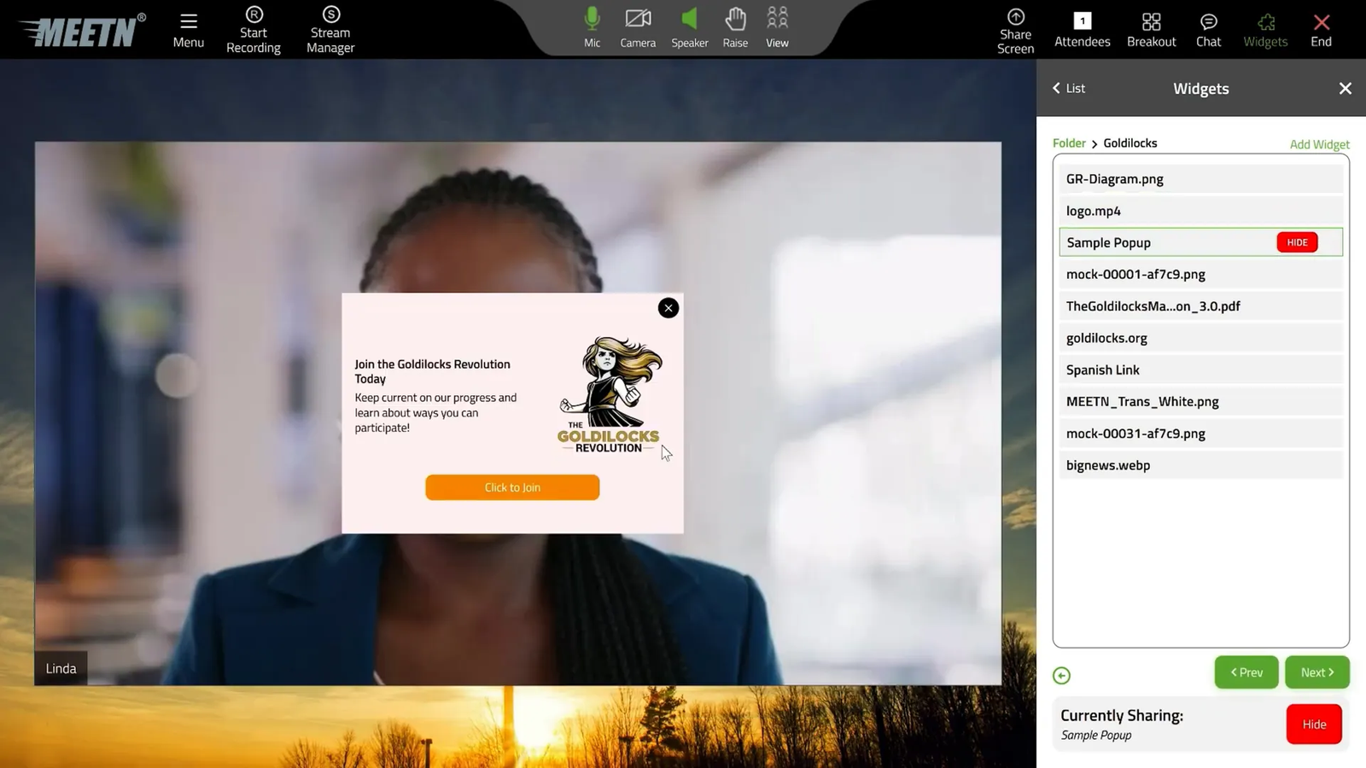The image size is (1366, 768).
Task: Click the Goldilocks Revolution logo image
Action: [x=609, y=394]
